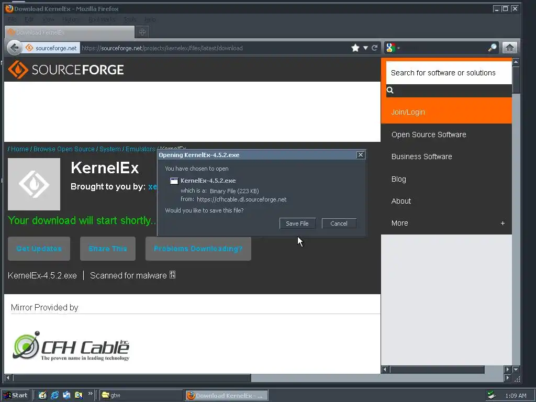Image resolution: width=536 pixels, height=402 pixels.
Task: Click the SourceForge search magnifier icon
Action: (x=390, y=90)
